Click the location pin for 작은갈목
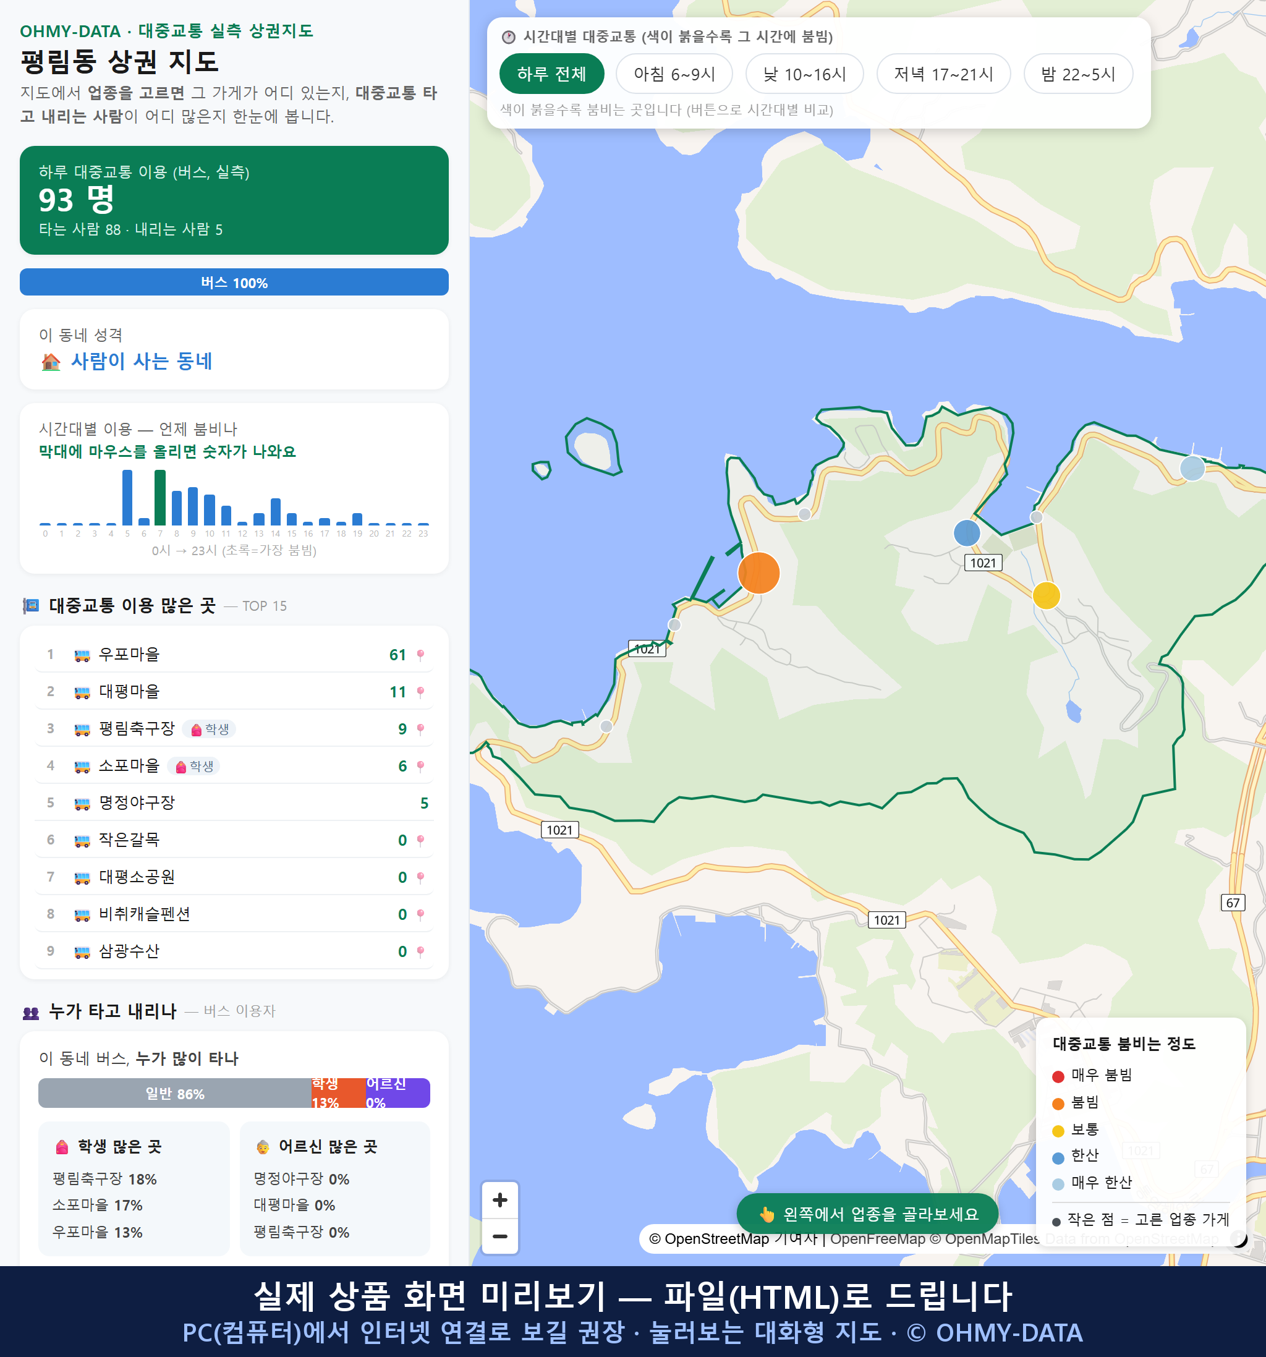This screenshot has height=1357, width=1266. click(x=420, y=840)
